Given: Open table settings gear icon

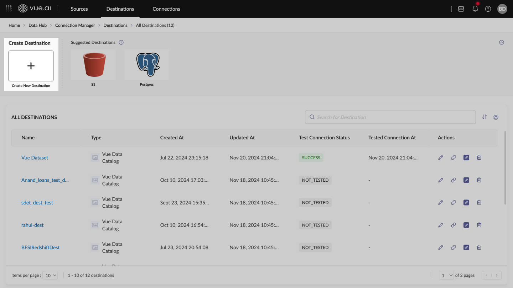Looking at the screenshot, I should 496,117.
